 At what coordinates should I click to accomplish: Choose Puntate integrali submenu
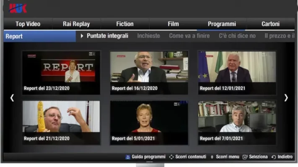point(108,36)
